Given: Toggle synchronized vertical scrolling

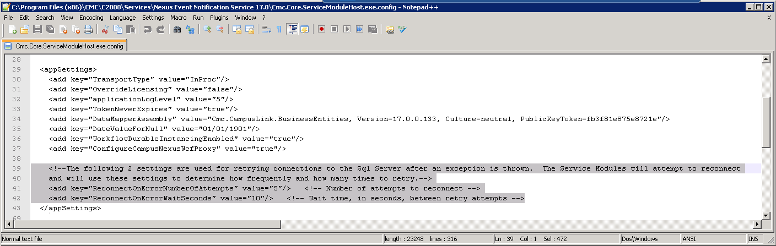Looking at the screenshot, I should pos(237,29).
